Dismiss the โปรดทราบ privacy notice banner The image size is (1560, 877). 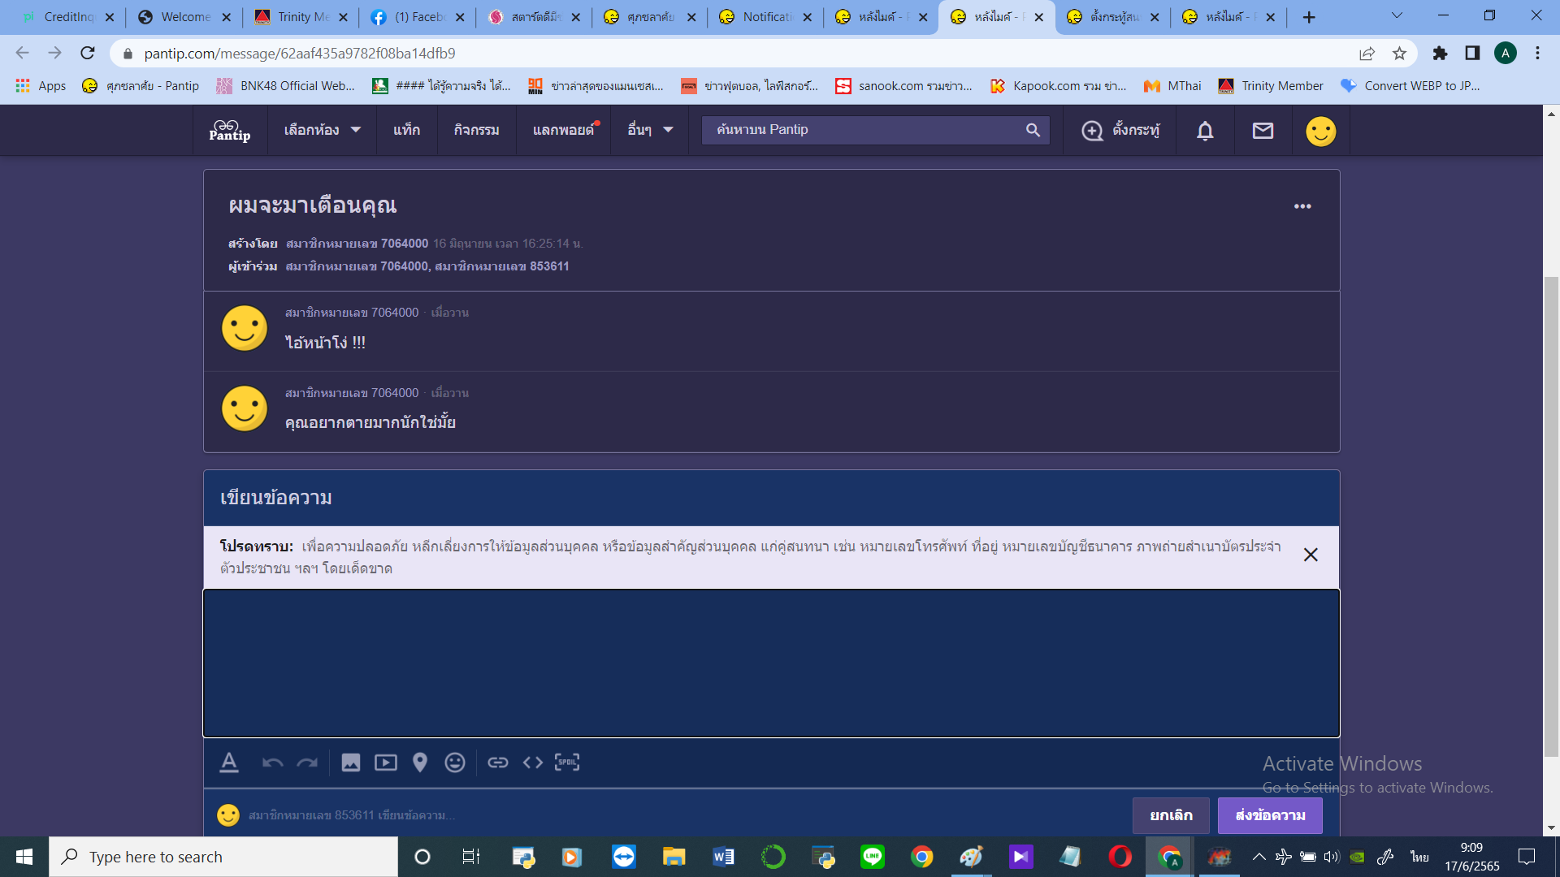click(1311, 555)
